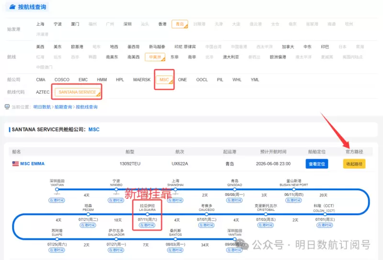Select 上海 as departure port

pyautogui.click(x=40, y=24)
